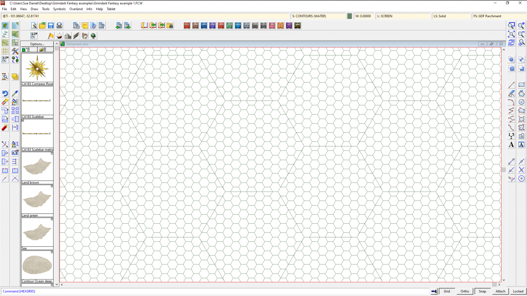The height and width of the screenshot is (296, 527).
Task: Select the Box rectangle tool
Action: [x=521, y=85]
